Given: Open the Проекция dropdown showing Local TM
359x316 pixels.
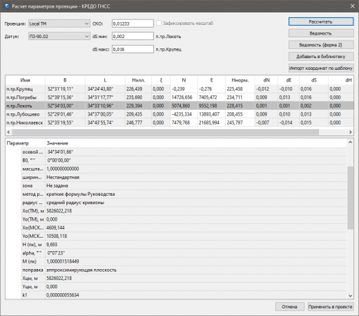Looking at the screenshot, I should click(59, 24).
